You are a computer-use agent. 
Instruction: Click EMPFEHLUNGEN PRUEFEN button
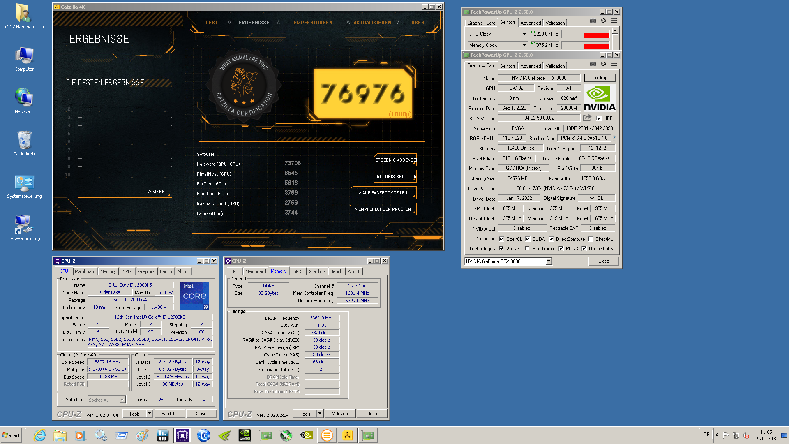pyautogui.click(x=383, y=209)
